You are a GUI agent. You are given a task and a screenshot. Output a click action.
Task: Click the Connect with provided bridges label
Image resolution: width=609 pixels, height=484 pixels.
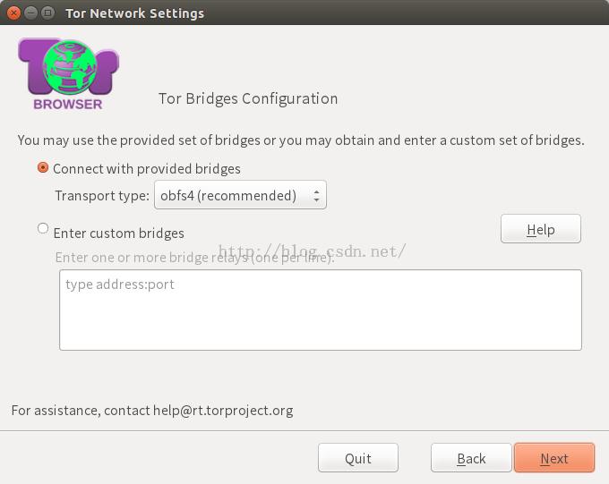(147, 169)
